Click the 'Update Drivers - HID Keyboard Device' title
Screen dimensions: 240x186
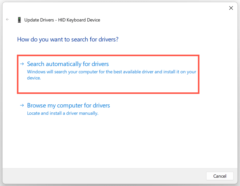[x=63, y=20]
